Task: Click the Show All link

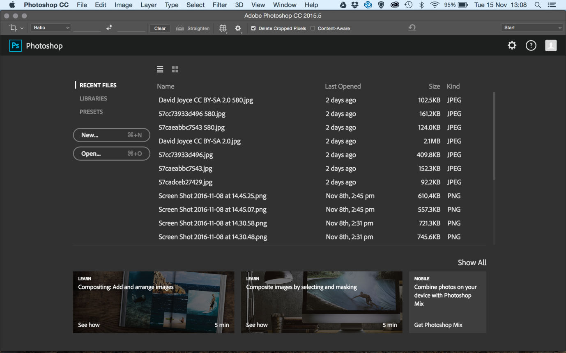Action: (472, 262)
